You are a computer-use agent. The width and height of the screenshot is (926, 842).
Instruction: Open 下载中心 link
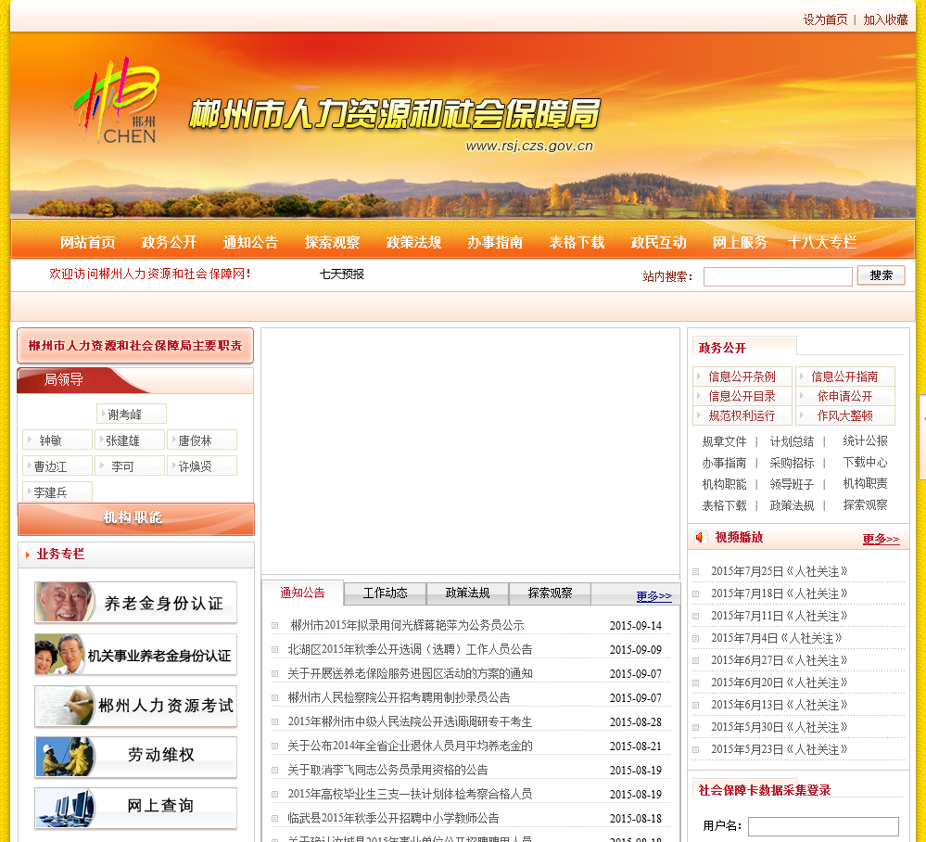click(x=865, y=462)
